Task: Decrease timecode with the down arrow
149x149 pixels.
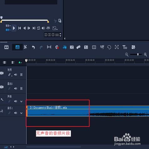Action: 60,36
